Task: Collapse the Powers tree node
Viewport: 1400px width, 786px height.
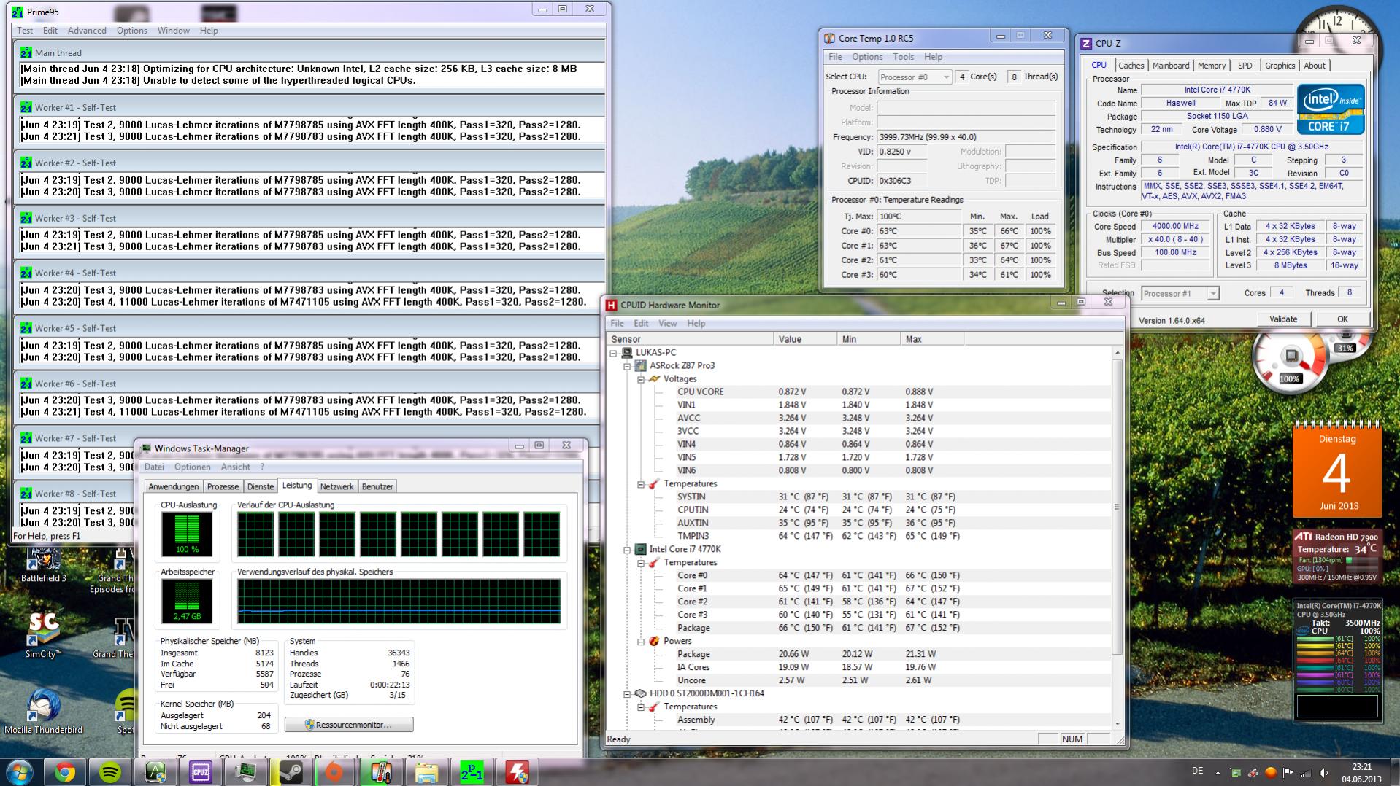Action: [641, 642]
